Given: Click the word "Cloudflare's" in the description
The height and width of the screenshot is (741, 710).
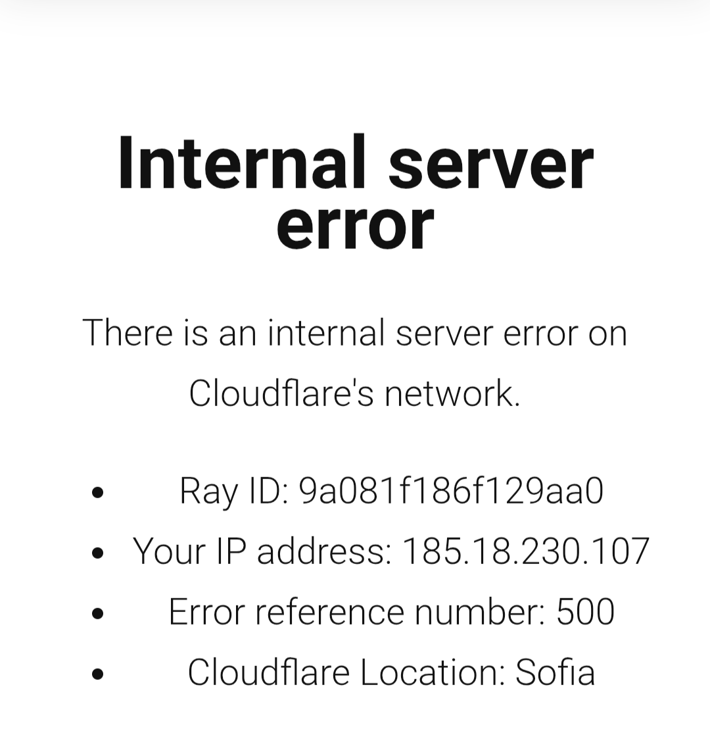Looking at the screenshot, I should (x=281, y=394).
